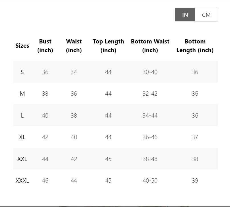The image size is (230, 207).
Task: Select the S size row label
Action: 22,72
